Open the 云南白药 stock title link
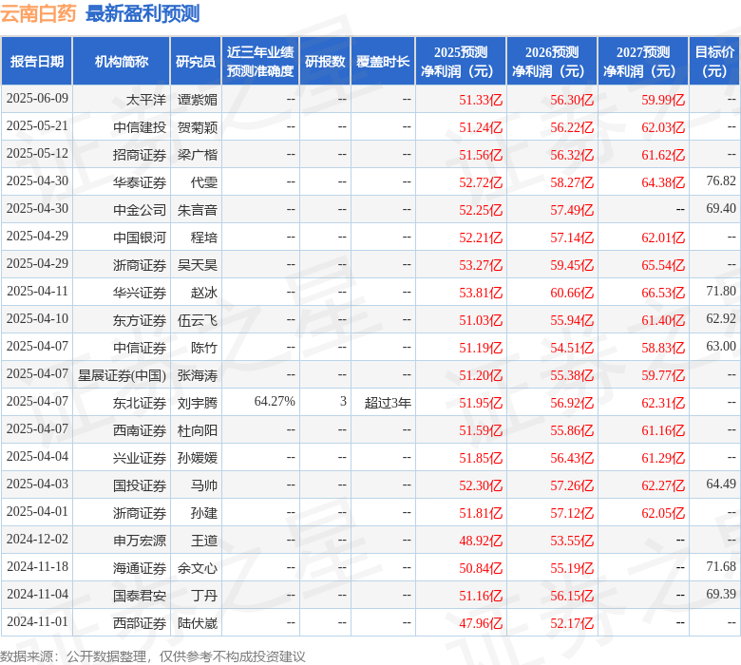Screen dimensions: 741x665 (x=39, y=13)
